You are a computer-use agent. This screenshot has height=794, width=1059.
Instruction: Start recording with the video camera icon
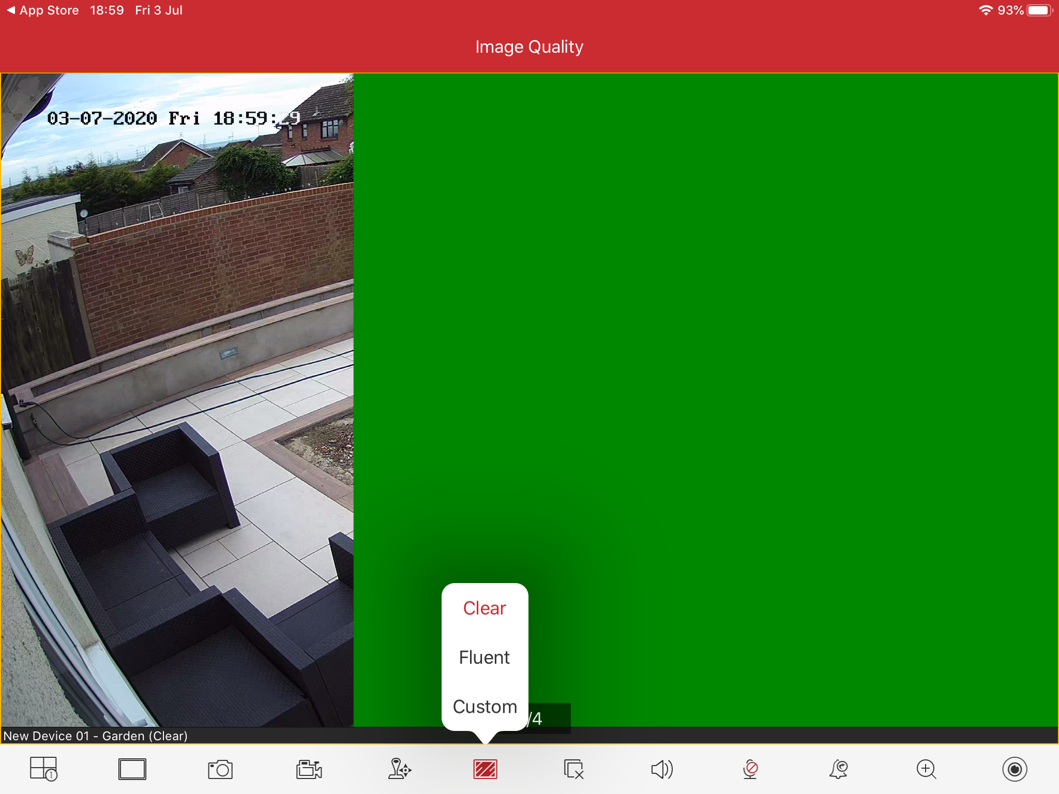(309, 769)
